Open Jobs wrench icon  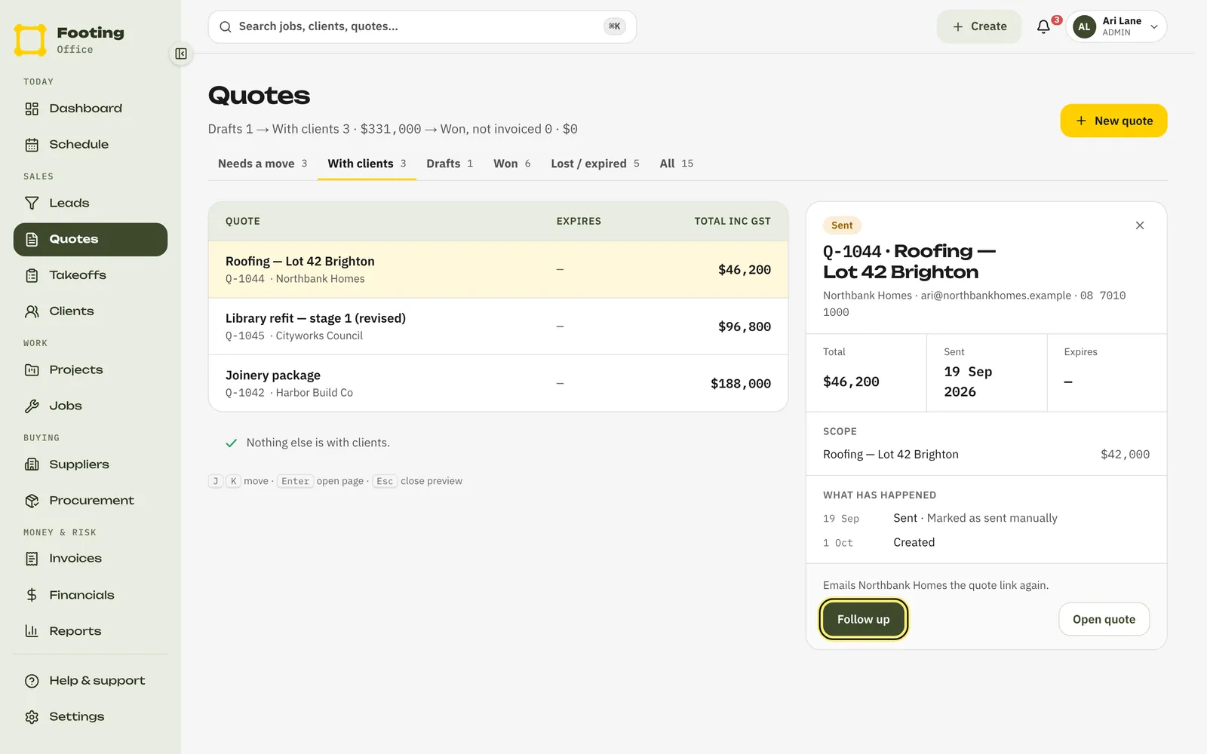[32, 406]
